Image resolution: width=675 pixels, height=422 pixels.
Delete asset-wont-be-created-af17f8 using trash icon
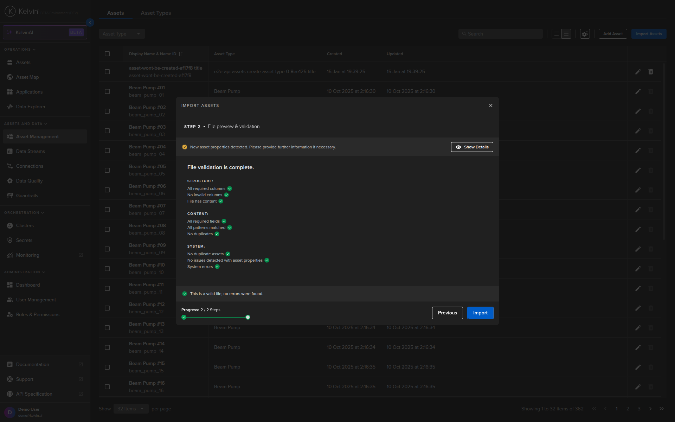pyautogui.click(x=650, y=72)
